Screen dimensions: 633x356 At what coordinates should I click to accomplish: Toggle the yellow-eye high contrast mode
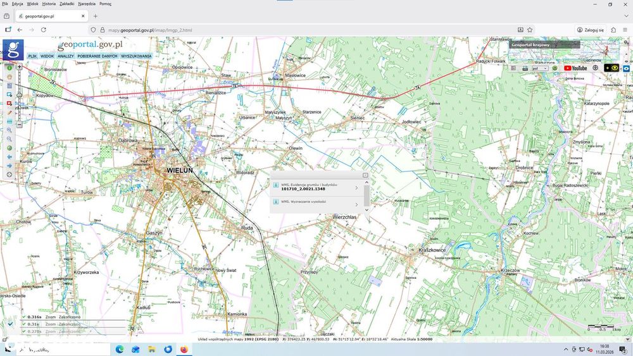611,68
